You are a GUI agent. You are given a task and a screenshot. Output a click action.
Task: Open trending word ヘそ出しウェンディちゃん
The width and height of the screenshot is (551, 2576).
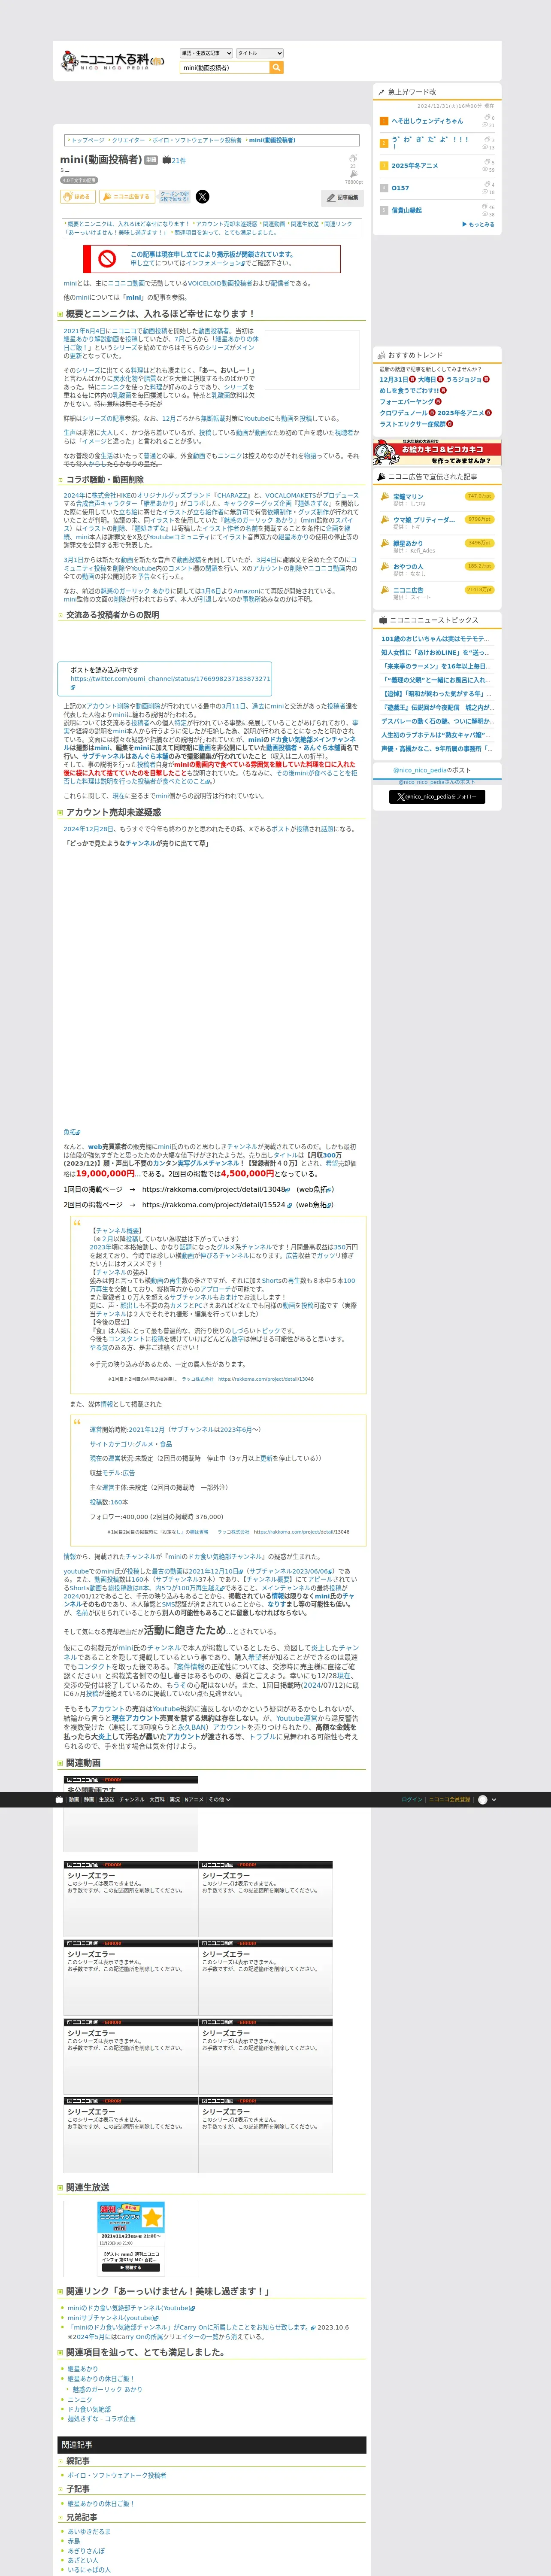tap(427, 121)
